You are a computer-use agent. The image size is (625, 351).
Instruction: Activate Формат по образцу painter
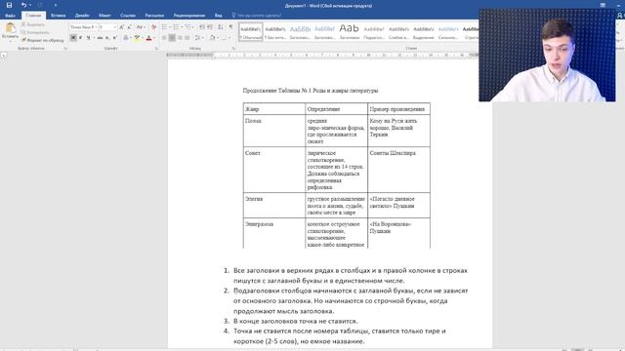click(43, 40)
